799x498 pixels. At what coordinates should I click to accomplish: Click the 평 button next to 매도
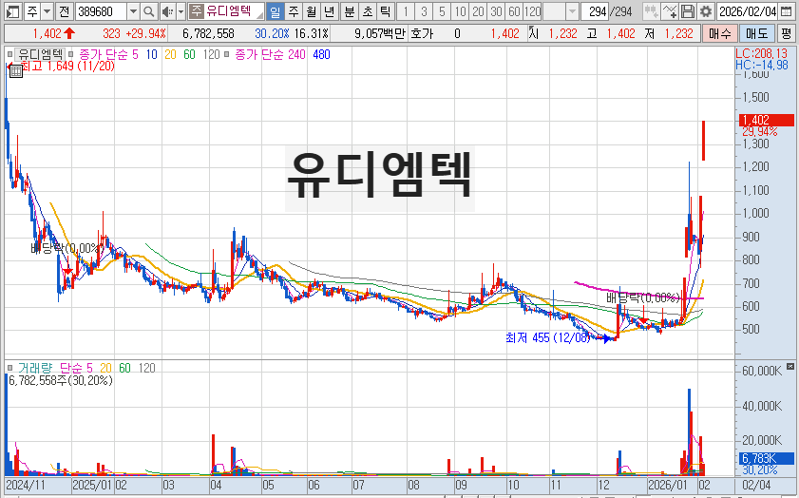[786, 33]
